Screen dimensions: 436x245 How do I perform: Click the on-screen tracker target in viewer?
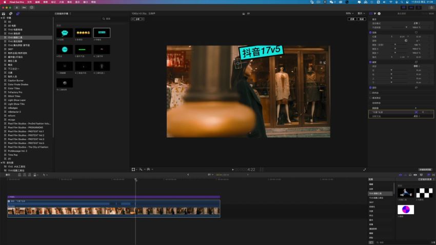point(238,64)
